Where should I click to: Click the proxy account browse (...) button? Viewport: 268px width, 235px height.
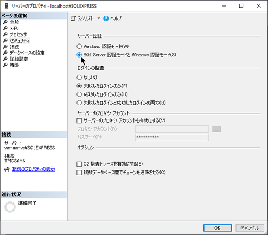216,129
